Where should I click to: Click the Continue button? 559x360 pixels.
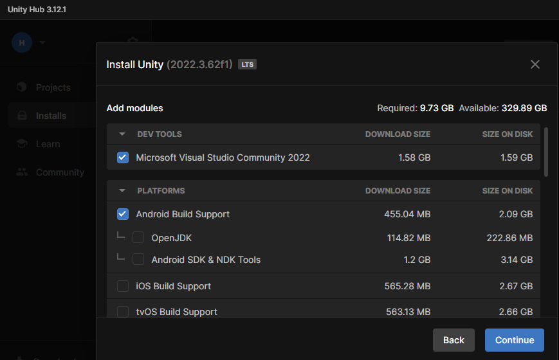coord(515,340)
